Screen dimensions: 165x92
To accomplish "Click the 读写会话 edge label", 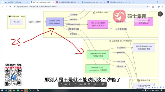I will 73,34.
